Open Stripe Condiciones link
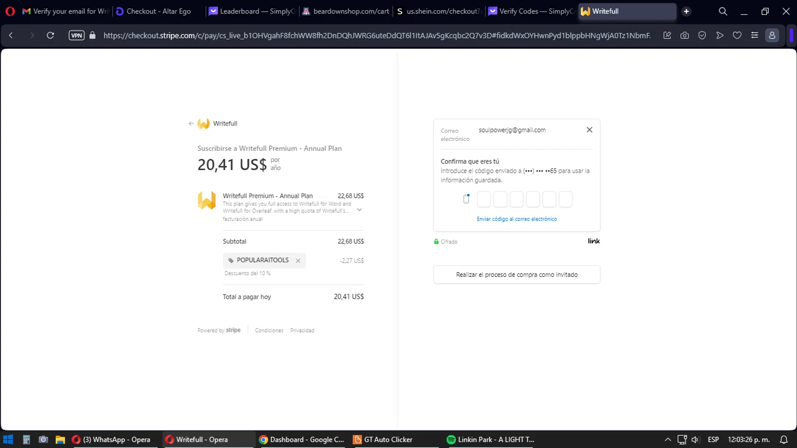Viewport: 797px width, 448px height. (269, 331)
